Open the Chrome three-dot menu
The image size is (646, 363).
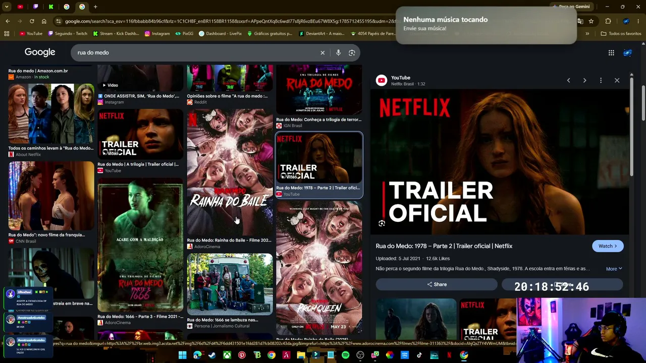(x=638, y=21)
